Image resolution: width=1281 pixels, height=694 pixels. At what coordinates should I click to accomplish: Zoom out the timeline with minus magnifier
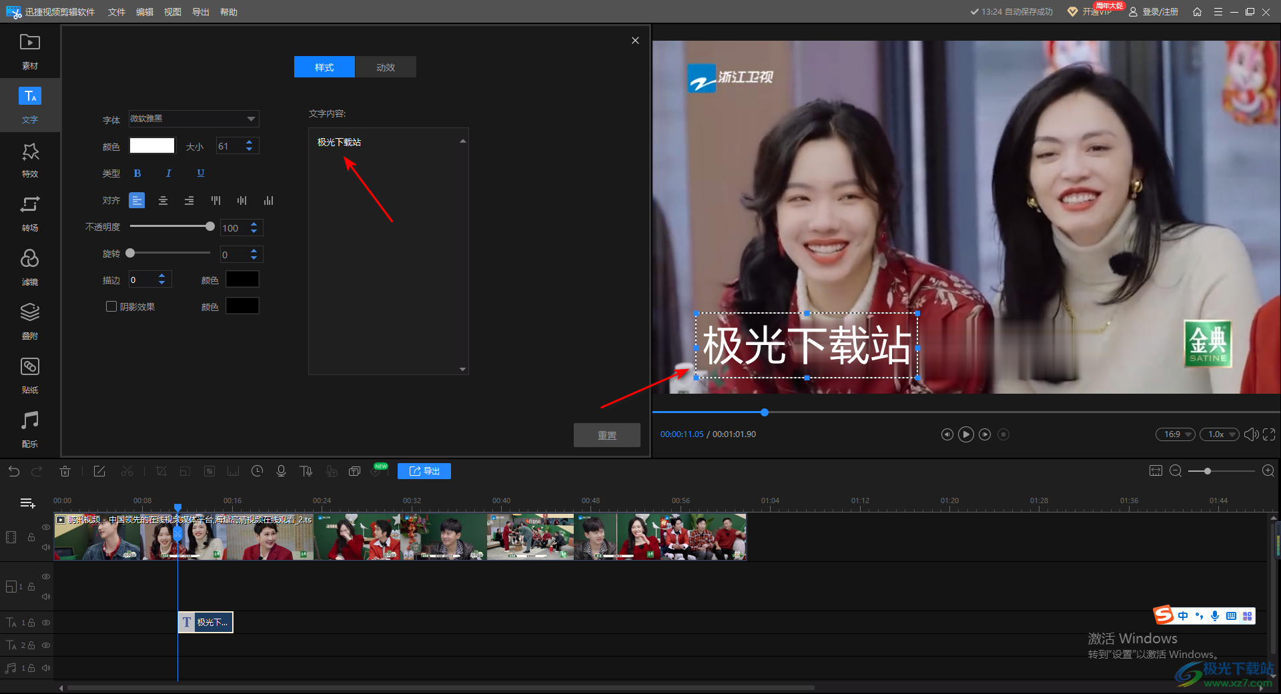tap(1176, 471)
